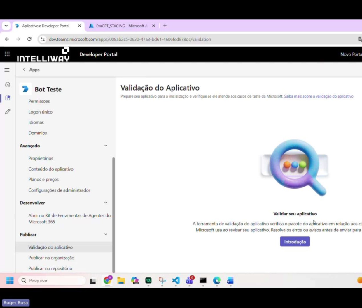Open Saiba mais sobre a validação link
This screenshot has height=308, width=362.
319,96
